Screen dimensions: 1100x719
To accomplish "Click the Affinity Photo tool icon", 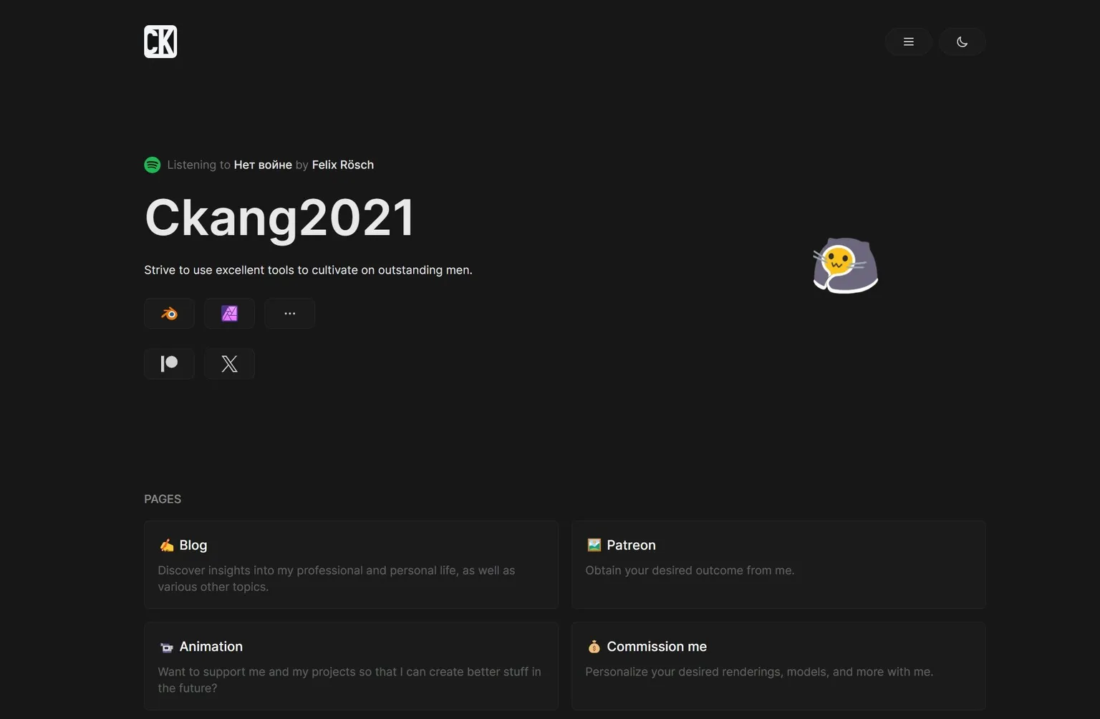I will (229, 314).
